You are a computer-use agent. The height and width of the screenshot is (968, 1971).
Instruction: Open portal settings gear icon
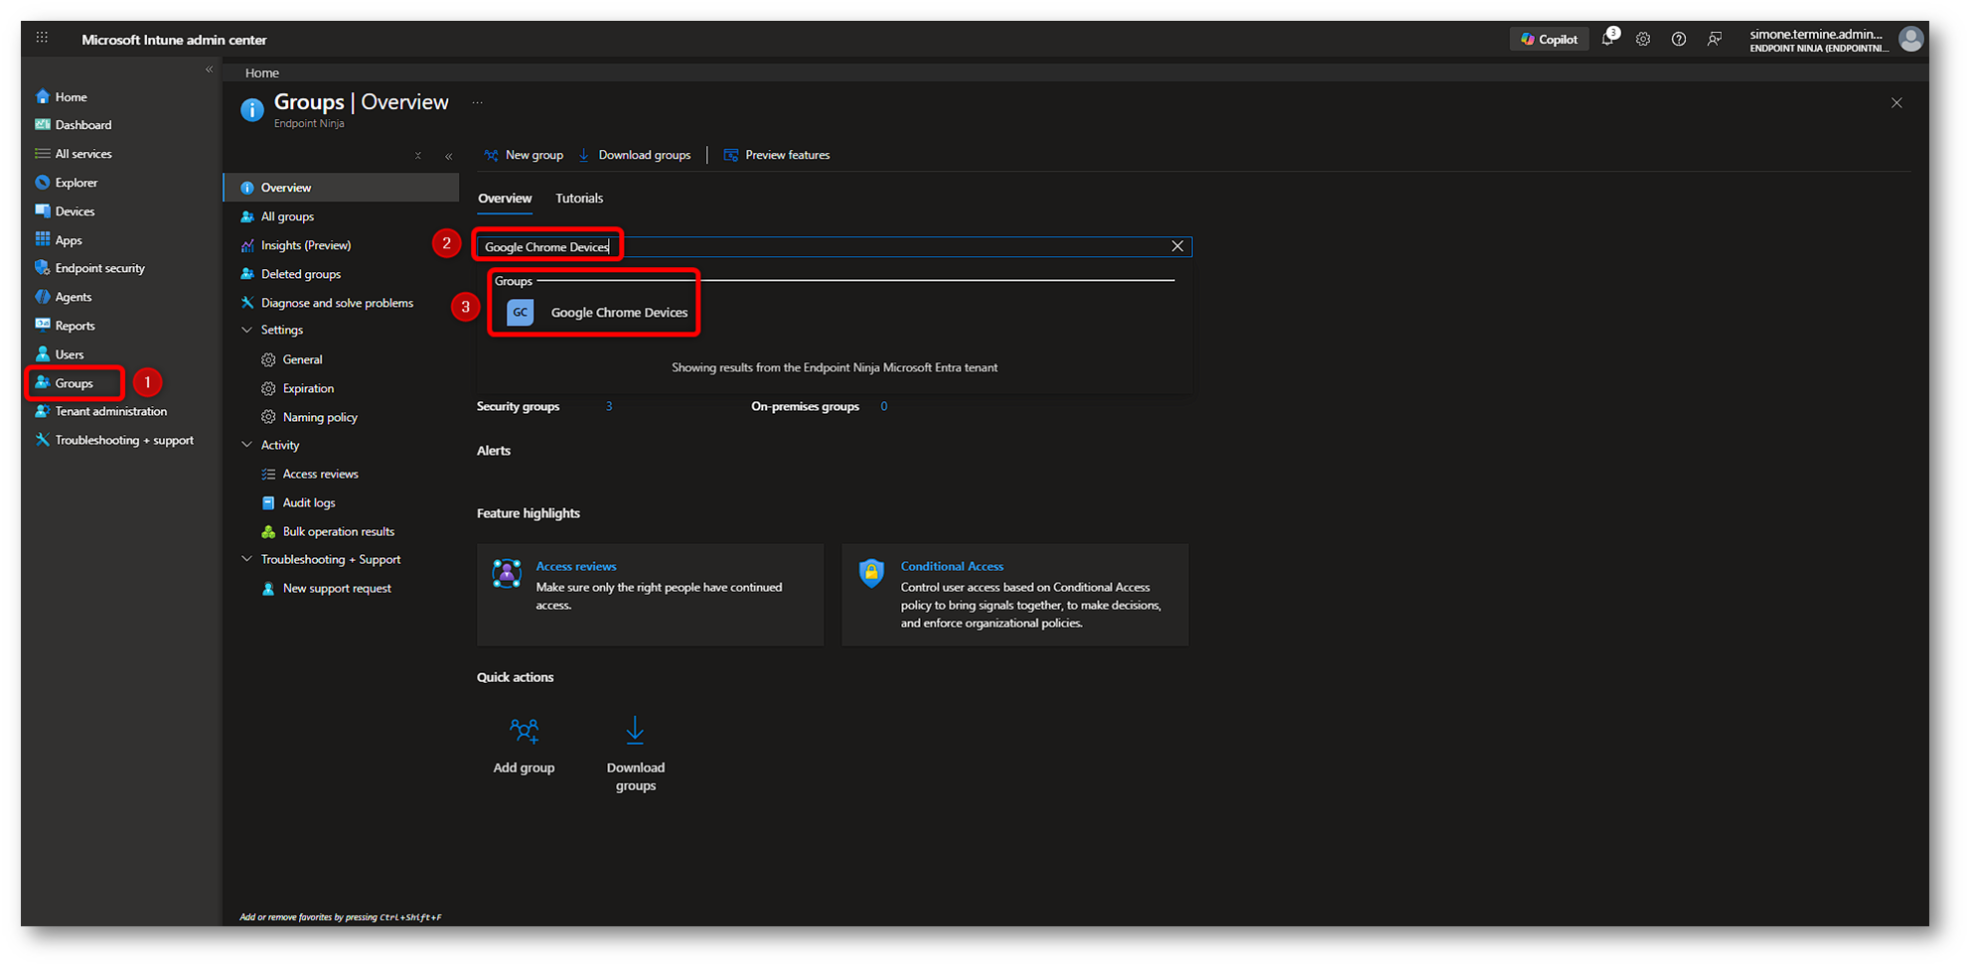tap(1643, 40)
